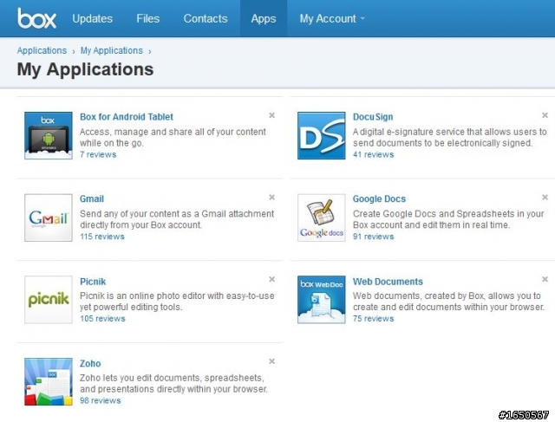Viewport: 555px width, 422px height.
Task: Open the DocuSign app icon
Action: click(x=322, y=135)
